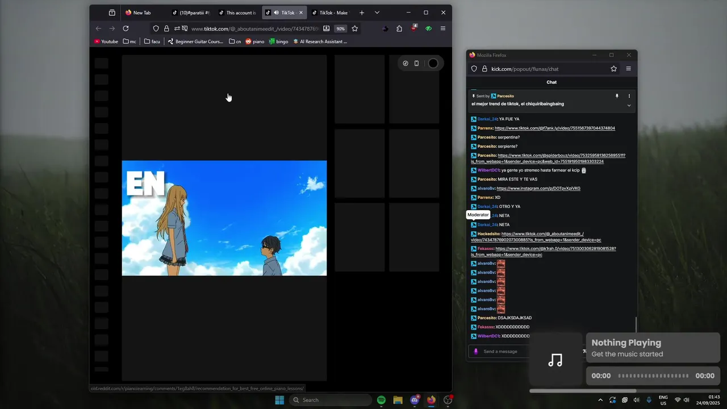Open Firefox View from the tab bar
This screenshot has height=409, width=727.
112,12
